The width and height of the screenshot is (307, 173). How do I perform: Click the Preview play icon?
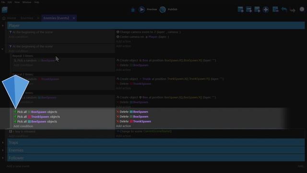coord(142,10)
